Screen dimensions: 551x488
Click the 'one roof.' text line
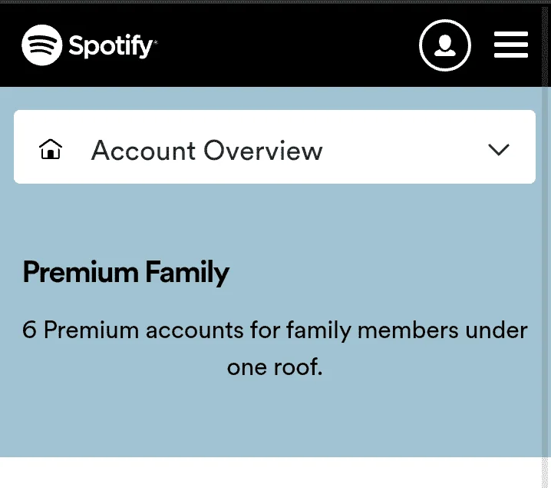coord(275,367)
